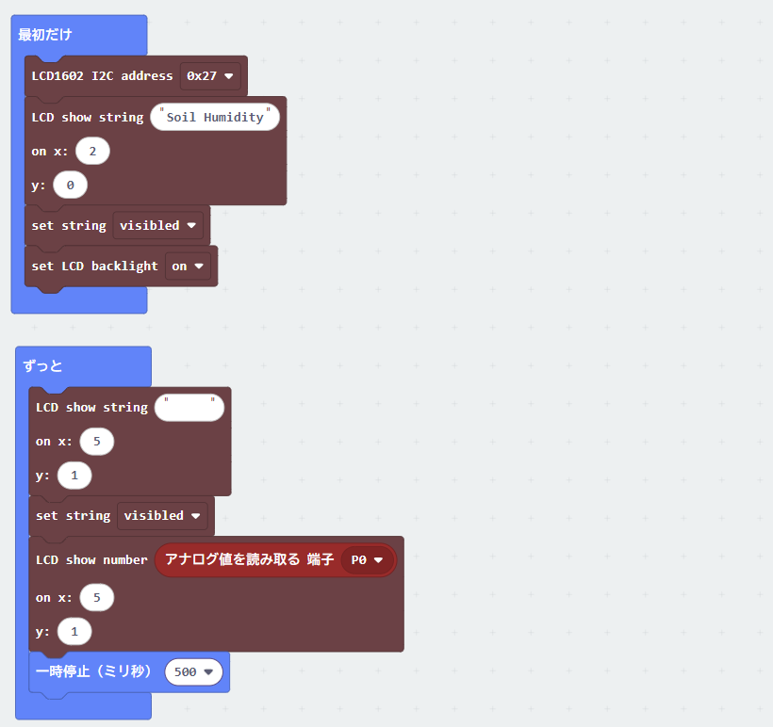Open the LCD backlight on dropdown
This screenshot has width=773, height=727.
pyautogui.click(x=188, y=266)
